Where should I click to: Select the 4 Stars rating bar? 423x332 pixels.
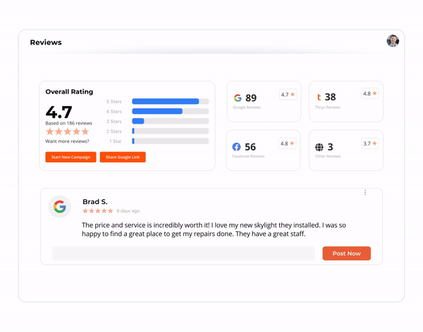click(170, 112)
